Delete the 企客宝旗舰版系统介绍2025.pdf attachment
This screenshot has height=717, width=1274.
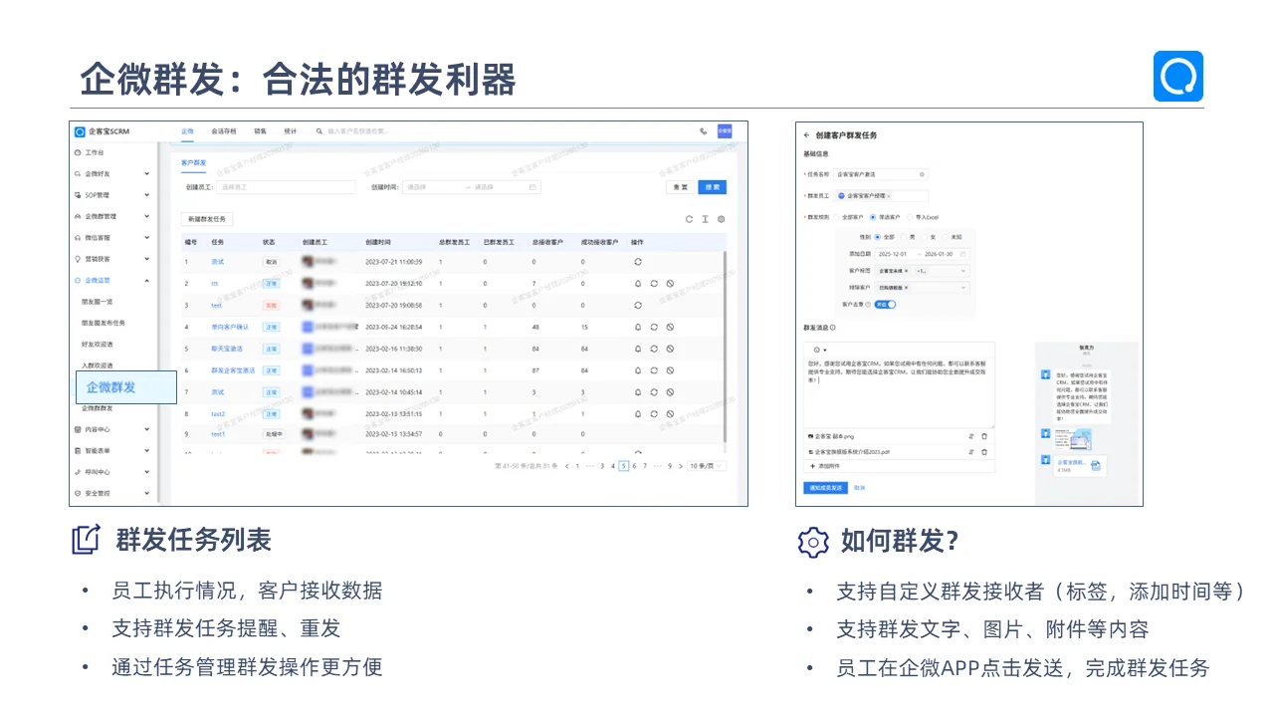pyautogui.click(x=984, y=451)
